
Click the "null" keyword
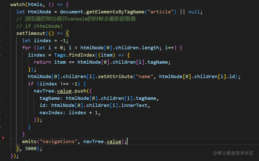click(194, 12)
